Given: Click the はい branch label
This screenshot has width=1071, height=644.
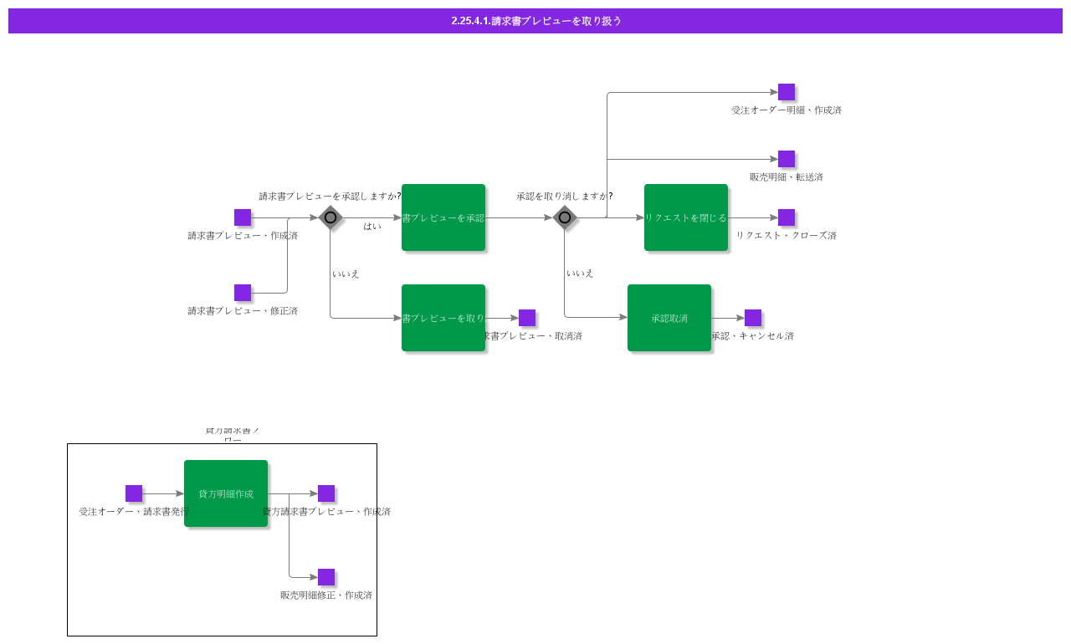Looking at the screenshot, I should pyautogui.click(x=372, y=226).
